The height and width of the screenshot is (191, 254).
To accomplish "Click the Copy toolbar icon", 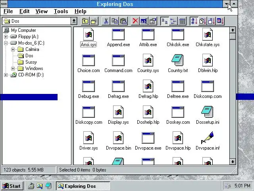I will 115,21.
